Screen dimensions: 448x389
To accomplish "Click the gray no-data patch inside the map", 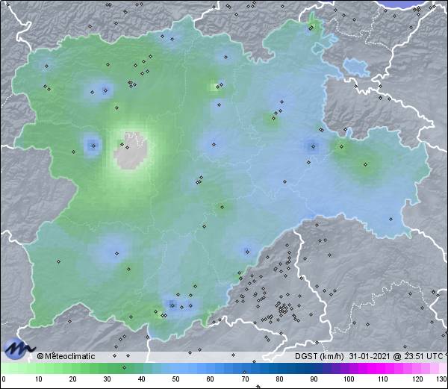I will pyautogui.click(x=131, y=151).
